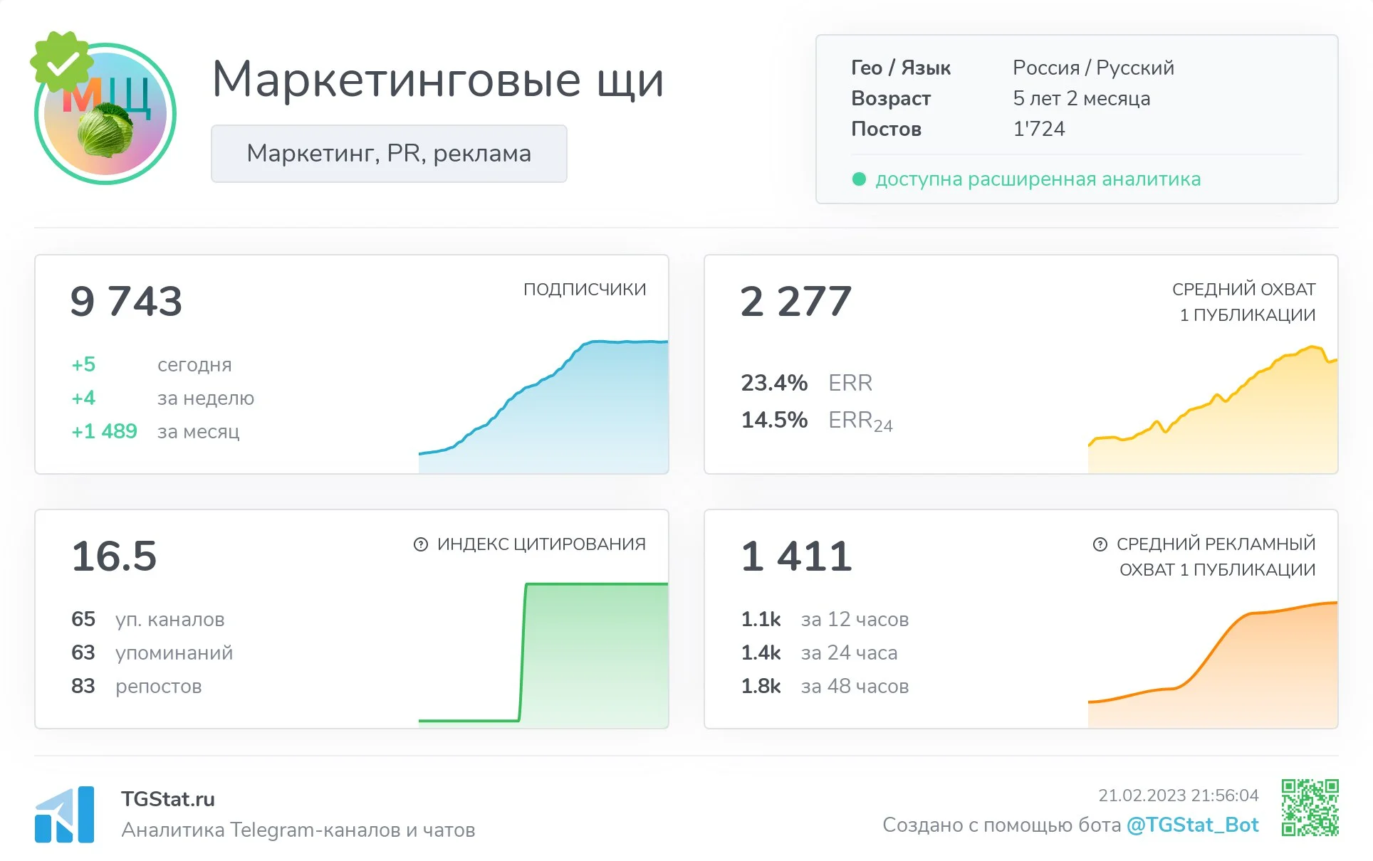Click the 65 уп. каналов row
The image size is (1373, 861).
click(x=147, y=619)
